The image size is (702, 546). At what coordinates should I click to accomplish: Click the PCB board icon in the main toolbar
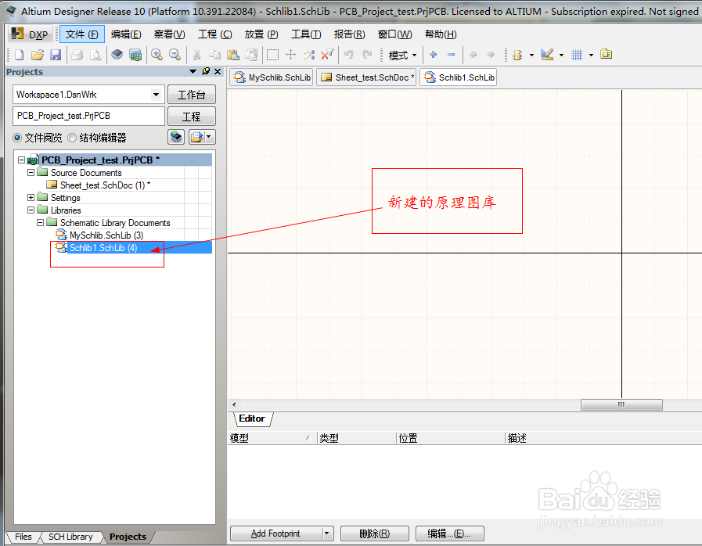click(x=135, y=55)
